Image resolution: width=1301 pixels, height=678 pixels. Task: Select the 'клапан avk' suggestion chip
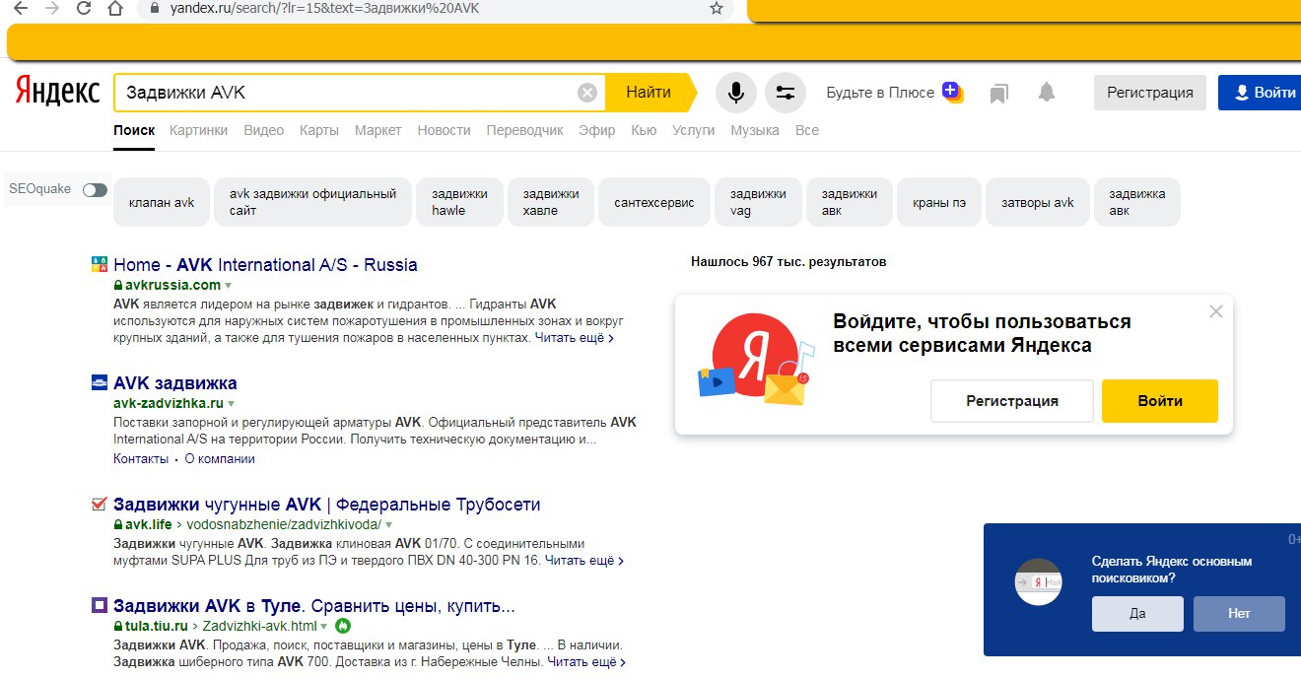point(162,202)
